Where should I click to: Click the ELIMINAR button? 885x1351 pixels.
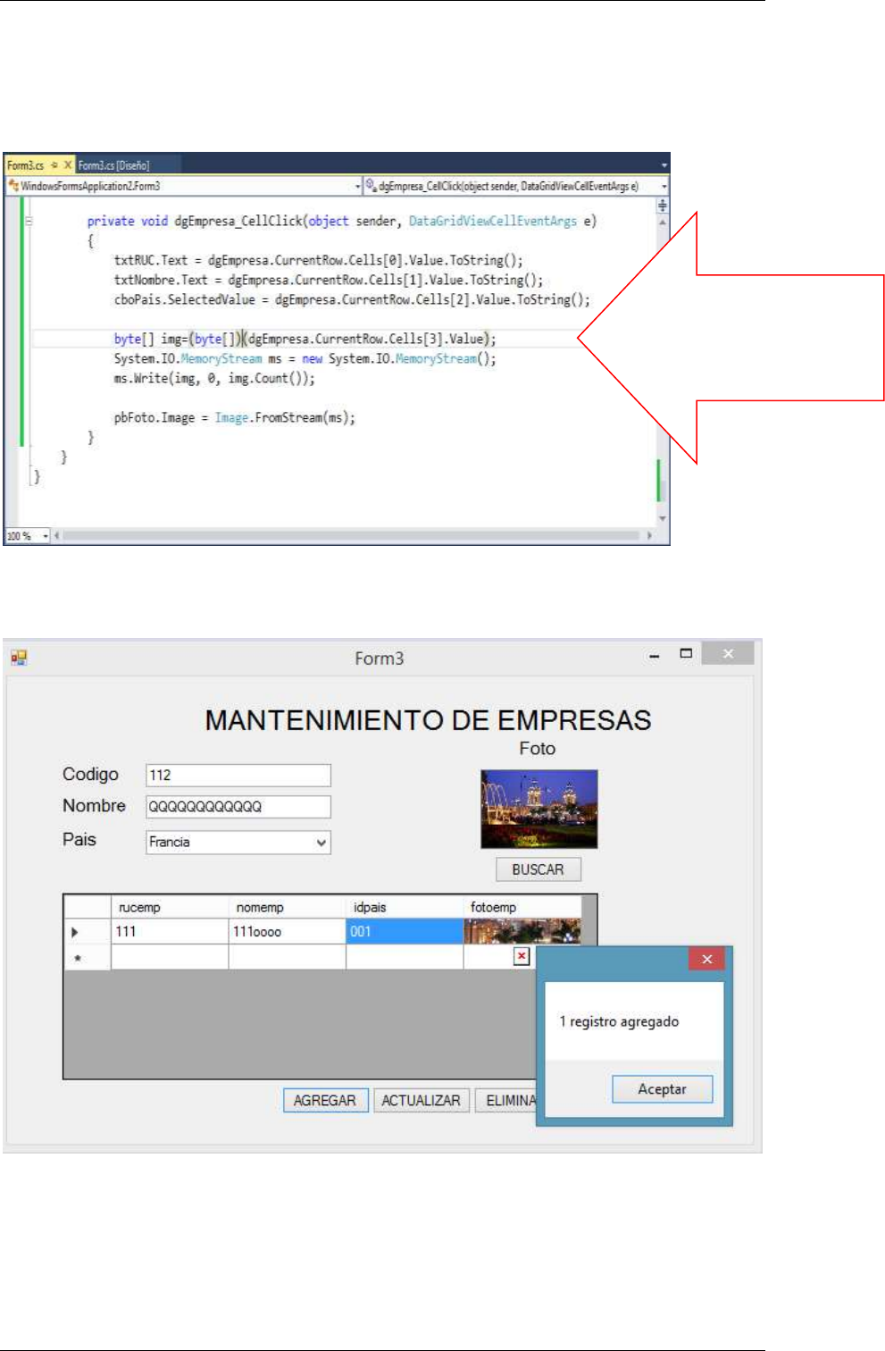pyautogui.click(x=506, y=1101)
